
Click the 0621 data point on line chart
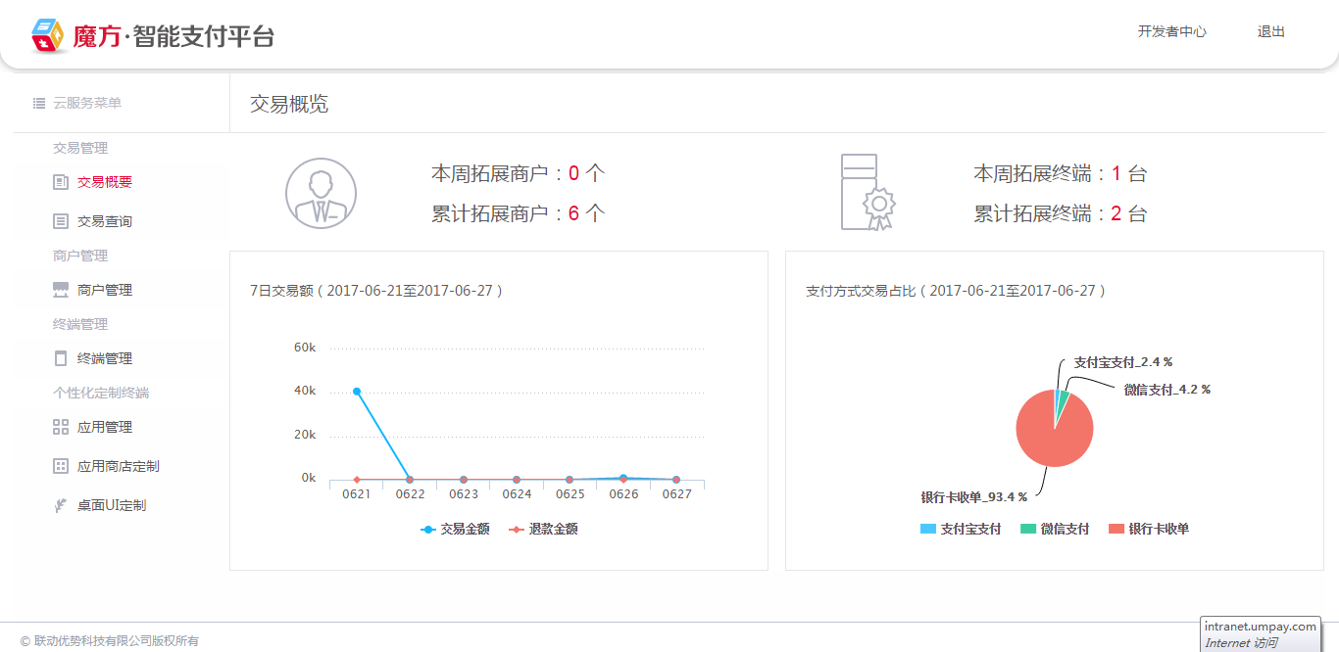[357, 392]
